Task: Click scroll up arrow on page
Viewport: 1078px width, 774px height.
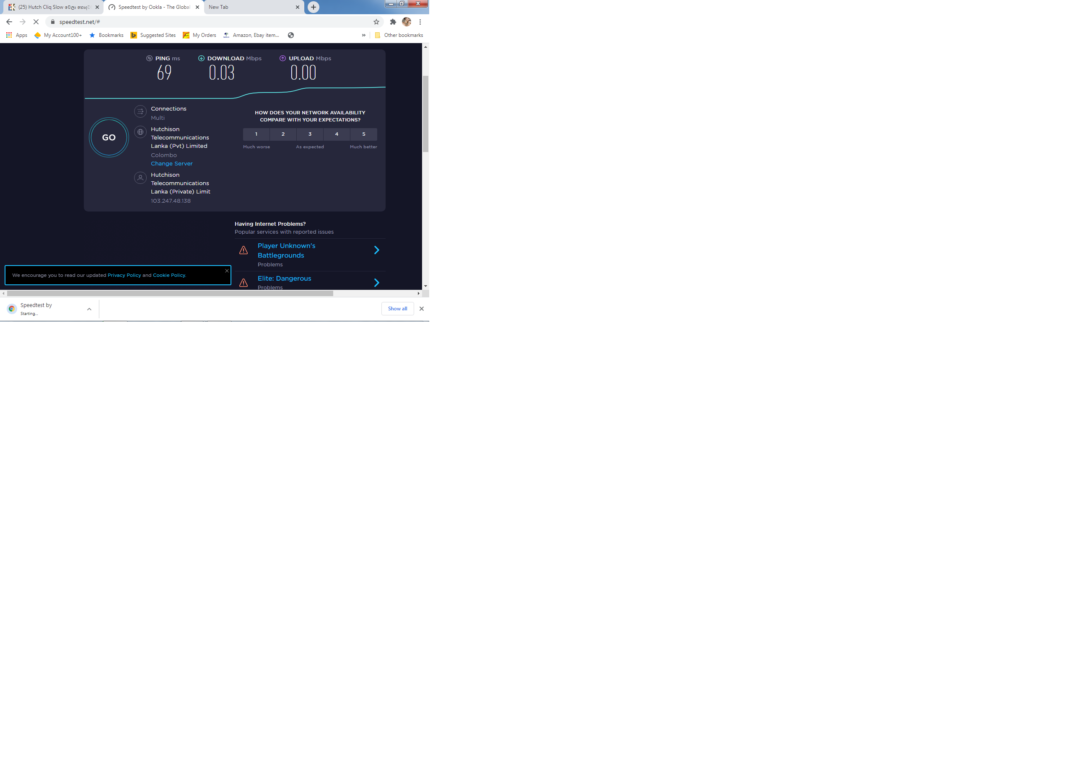Action: pyautogui.click(x=425, y=47)
